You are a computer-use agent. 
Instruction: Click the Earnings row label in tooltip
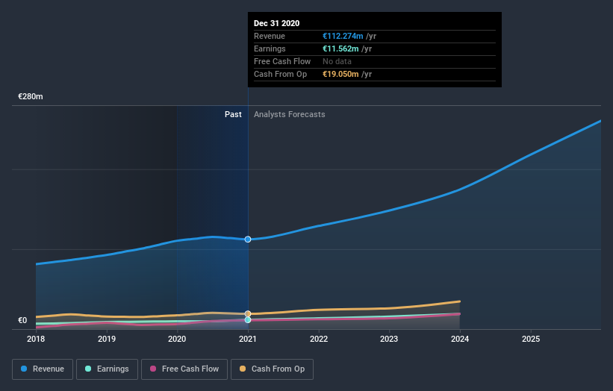[x=270, y=49]
